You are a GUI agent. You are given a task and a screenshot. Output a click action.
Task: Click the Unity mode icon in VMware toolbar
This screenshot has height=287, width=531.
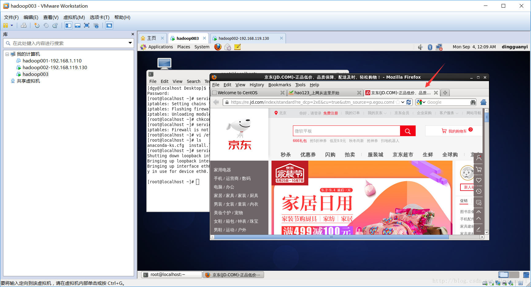pos(96,25)
